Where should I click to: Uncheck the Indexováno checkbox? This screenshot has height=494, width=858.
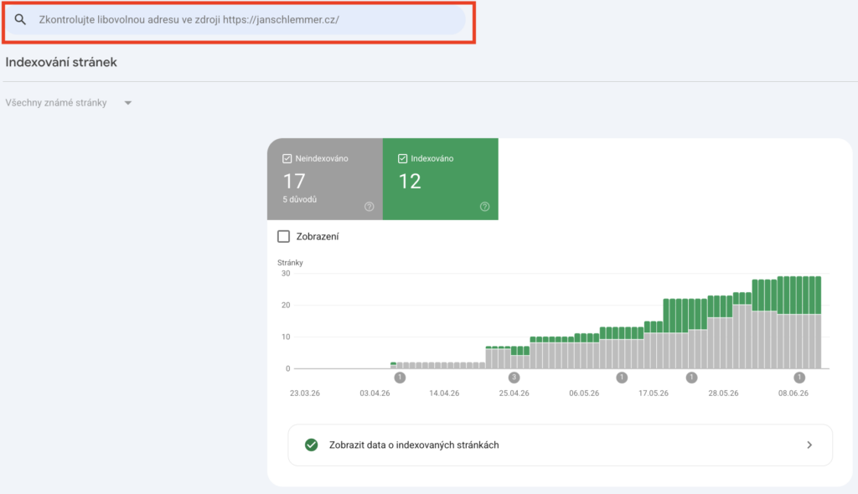coord(403,158)
